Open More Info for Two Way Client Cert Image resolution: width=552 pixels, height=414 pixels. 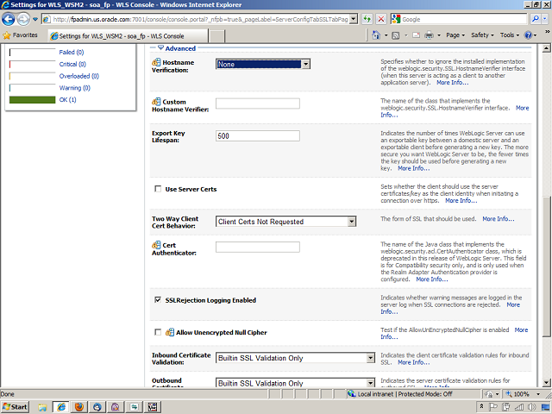pos(499,218)
